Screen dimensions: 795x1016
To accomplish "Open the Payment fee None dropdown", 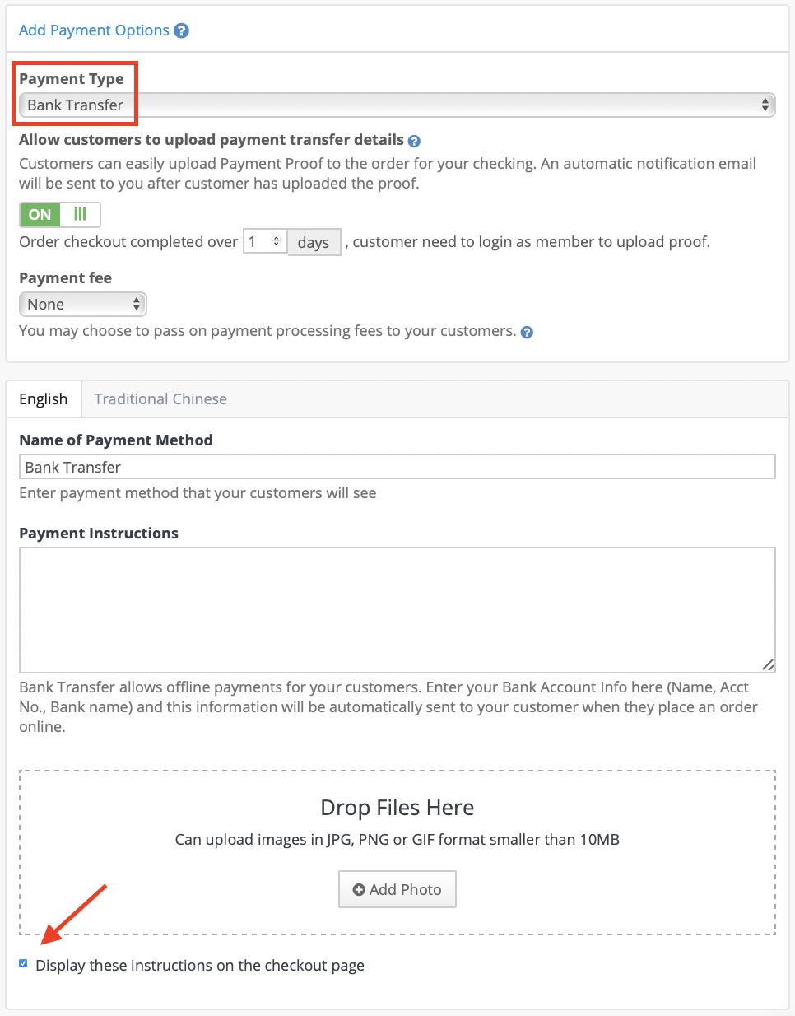I will [82, 304].
